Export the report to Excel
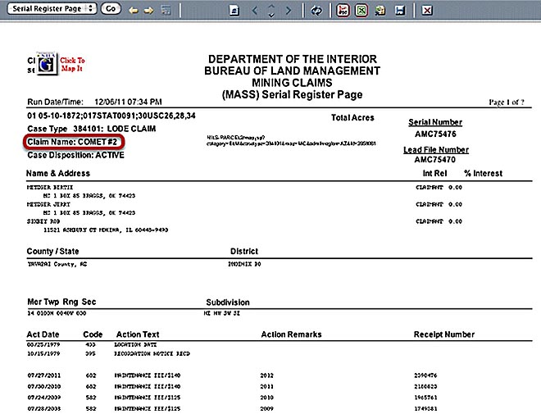 point(361,11)
